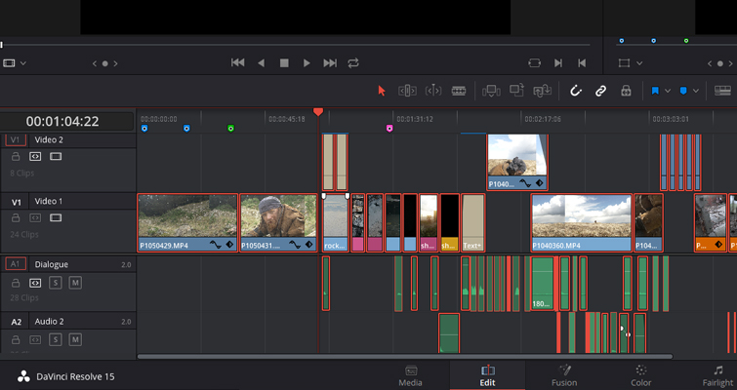Image resolution: width=737 pixels, height=390 pixels.
Task: Switch to the Fusion page tab
Action: pos(564,375)
